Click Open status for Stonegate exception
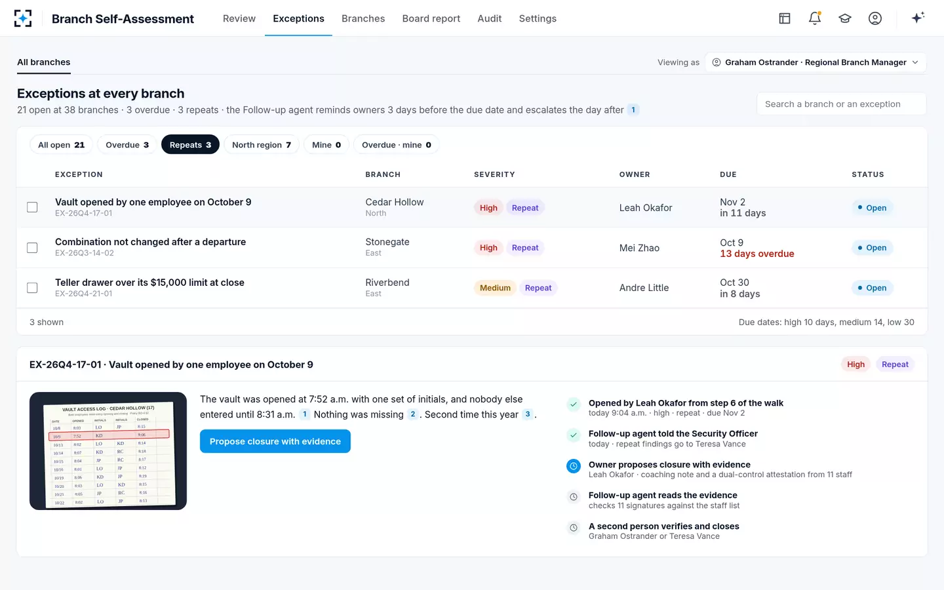Image resolution: width=944 pixels, height=590 pixels. click(x=873, y=248)
